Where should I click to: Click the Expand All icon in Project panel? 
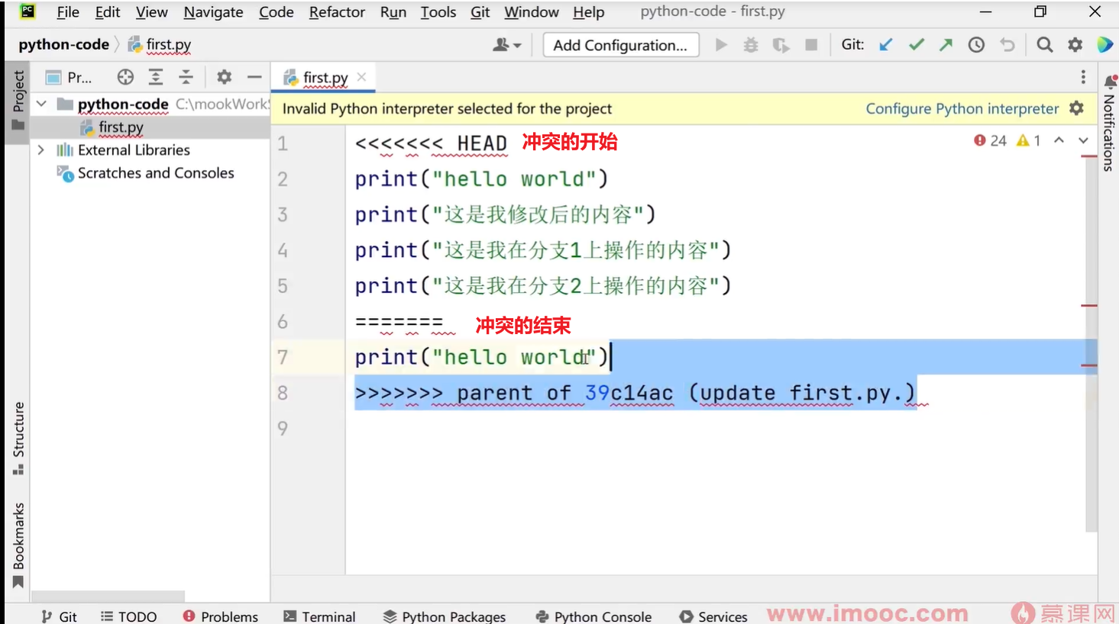pyautogui.click(x=156, y=77)
